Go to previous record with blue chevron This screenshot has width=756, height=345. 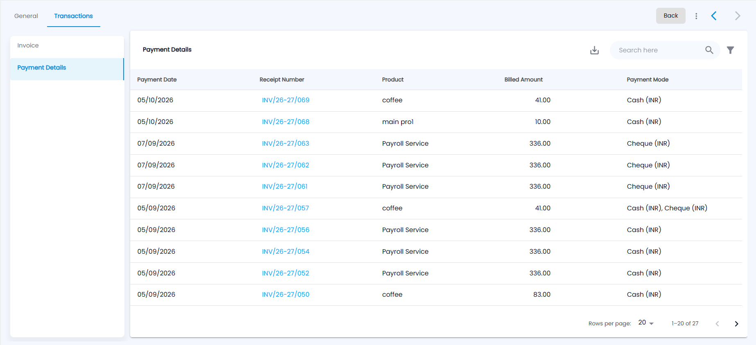[x=714, y=16]
